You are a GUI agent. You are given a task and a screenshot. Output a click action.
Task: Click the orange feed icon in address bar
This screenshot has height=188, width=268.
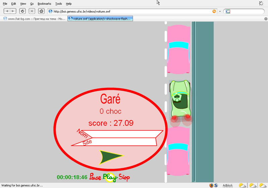[x=214, y=11]
